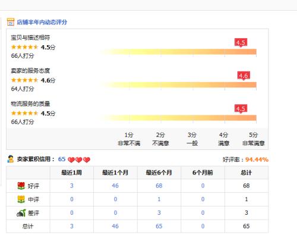Click the 最近1个月 column header

pyautogui.click(x=115, y=173)
